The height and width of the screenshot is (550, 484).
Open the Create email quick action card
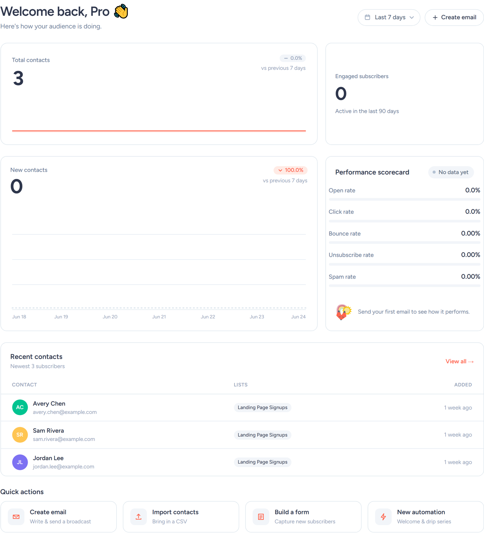(58, 517)
